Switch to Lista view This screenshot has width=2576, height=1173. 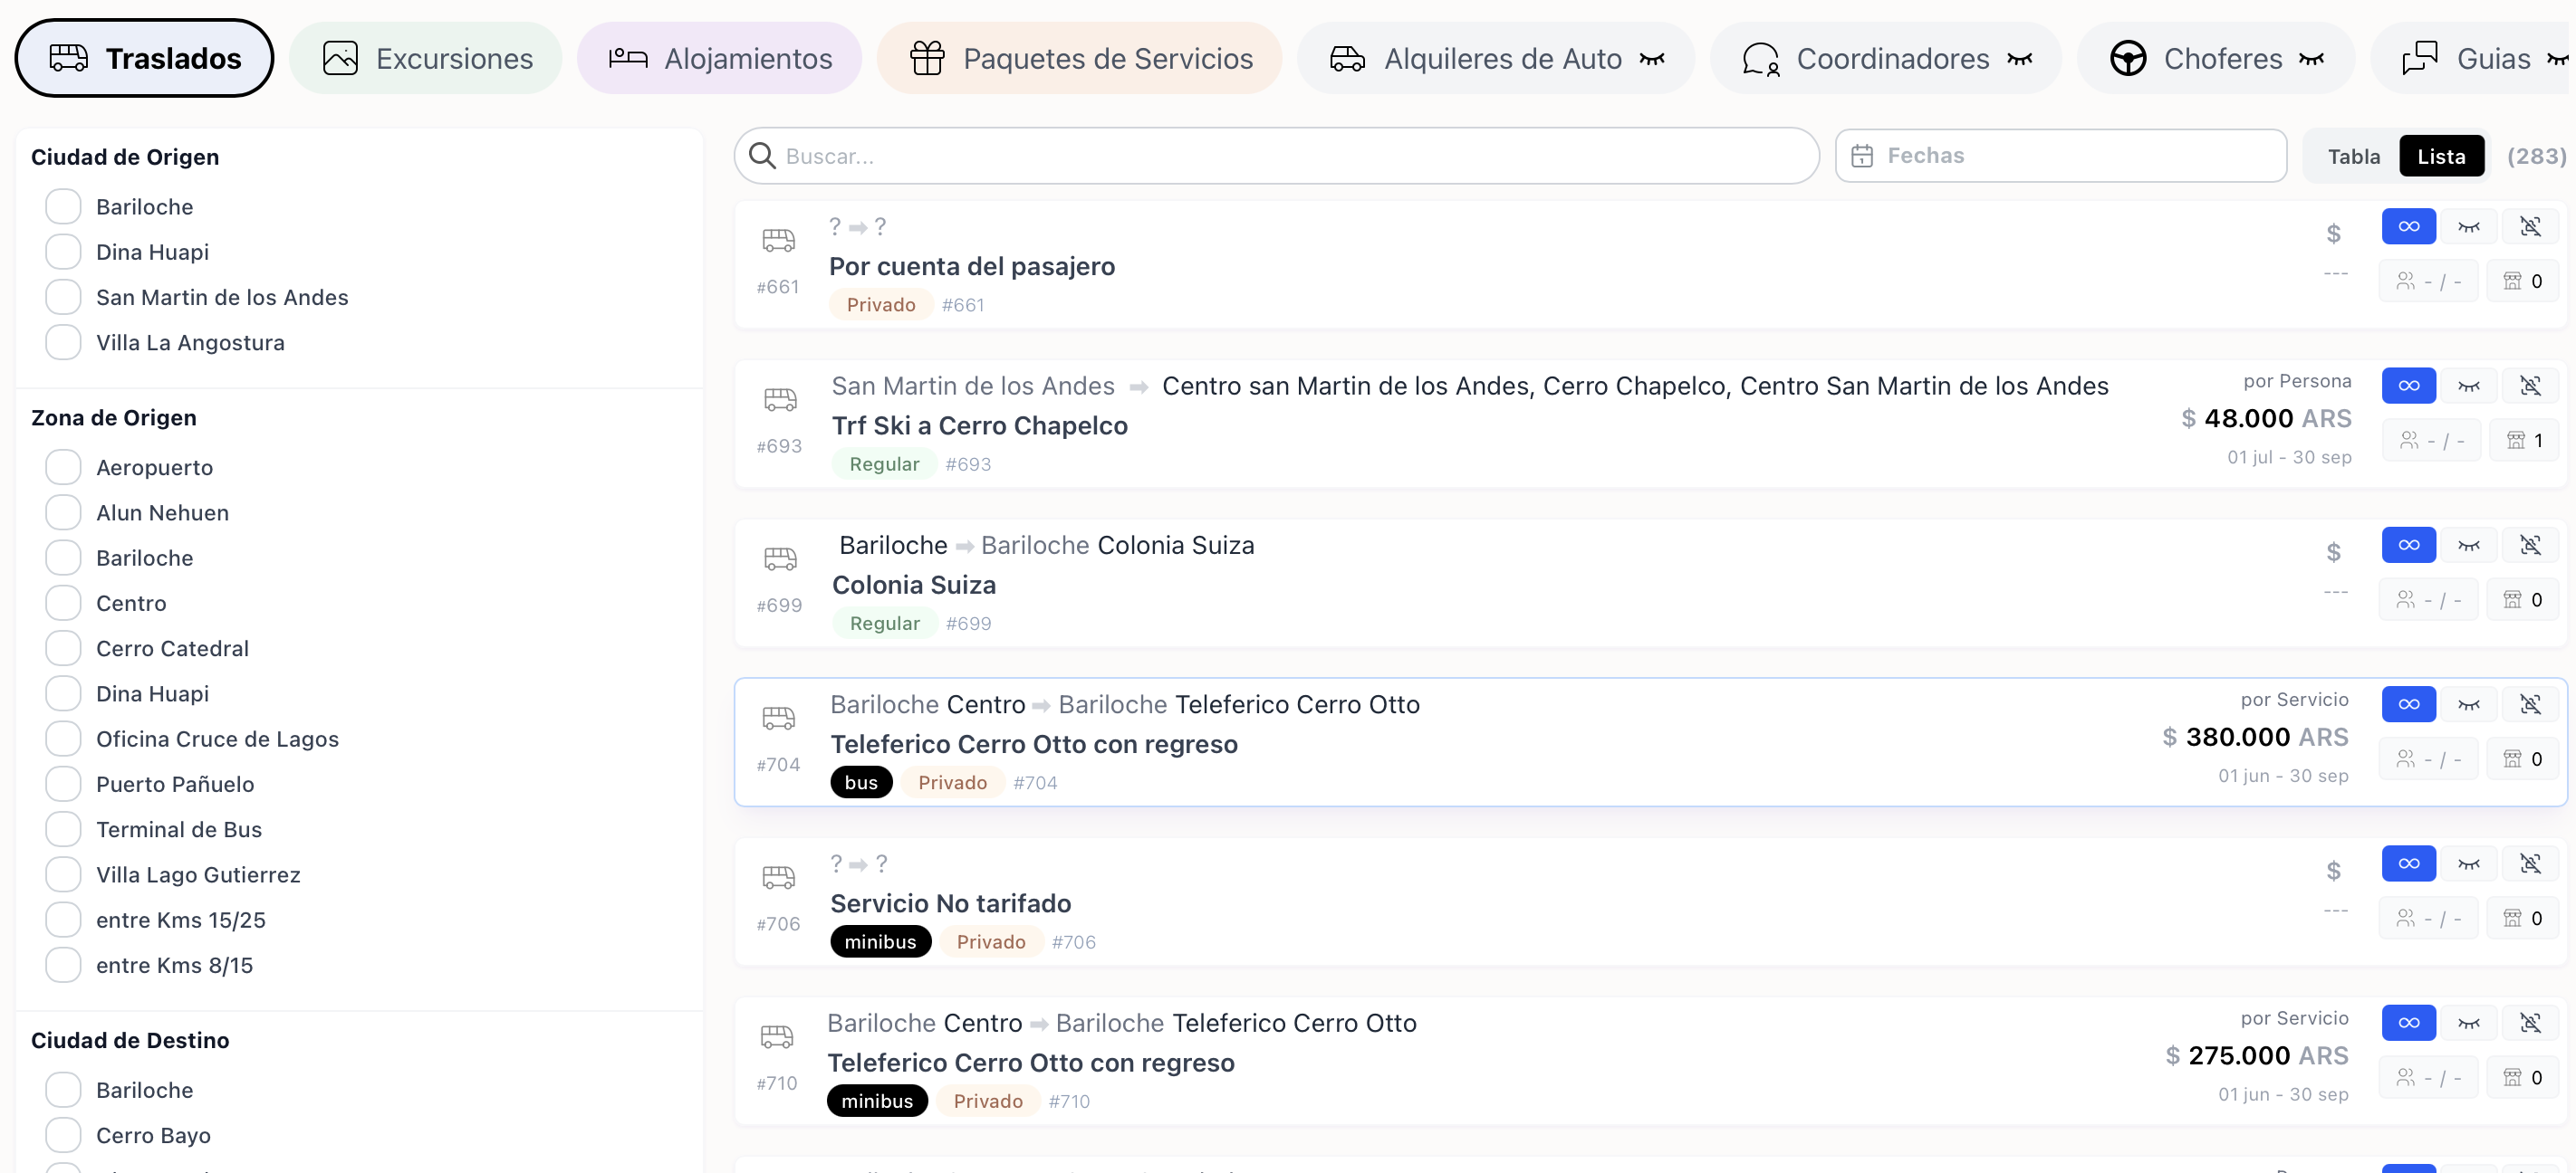tap(2441, 156)
